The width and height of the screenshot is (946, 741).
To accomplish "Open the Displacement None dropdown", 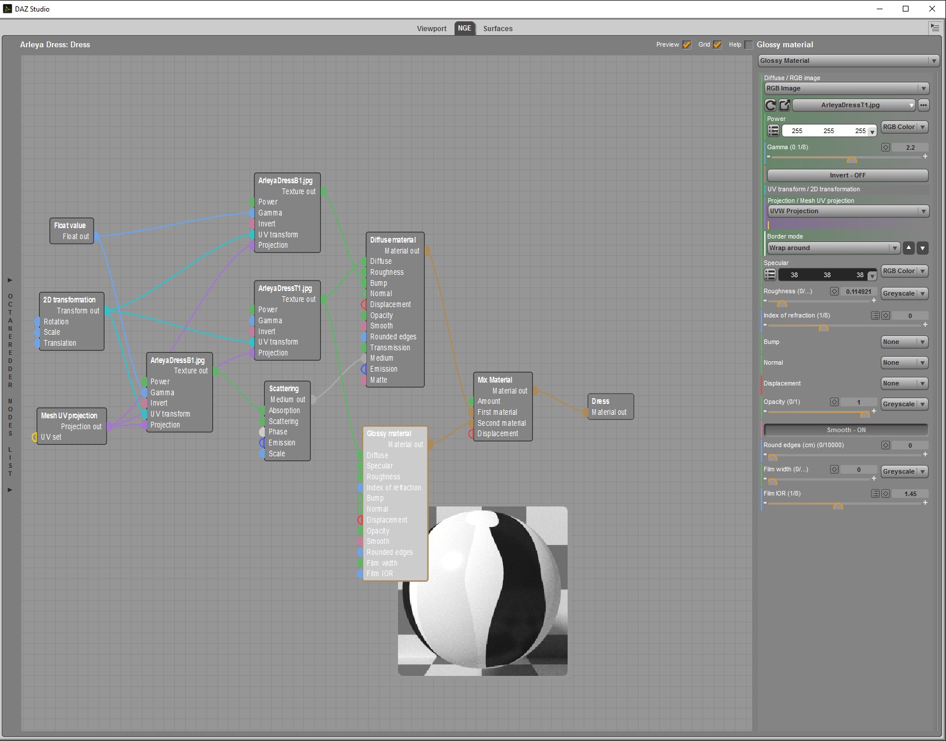I will 904,383.
